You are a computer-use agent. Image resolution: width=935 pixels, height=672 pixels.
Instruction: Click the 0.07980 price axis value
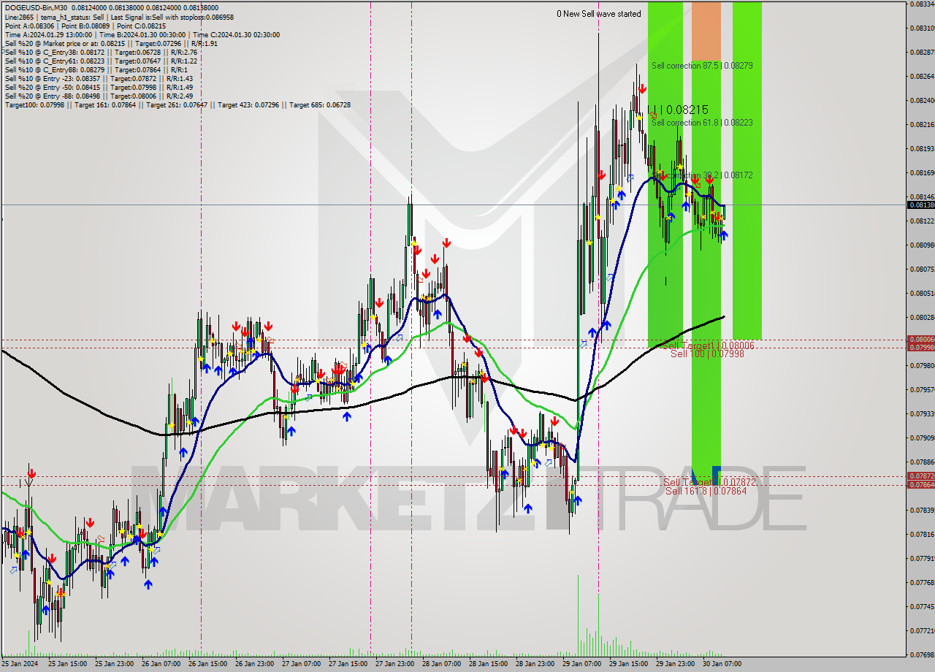(922, 366)
